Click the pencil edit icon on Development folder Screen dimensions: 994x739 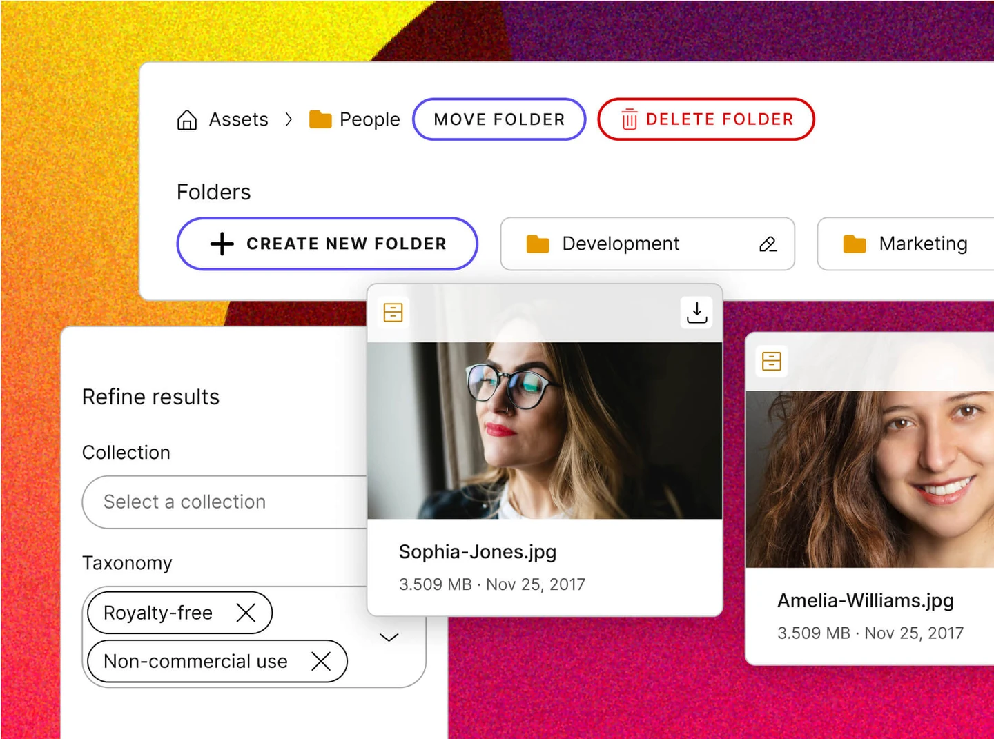click(x=768, y=244)
